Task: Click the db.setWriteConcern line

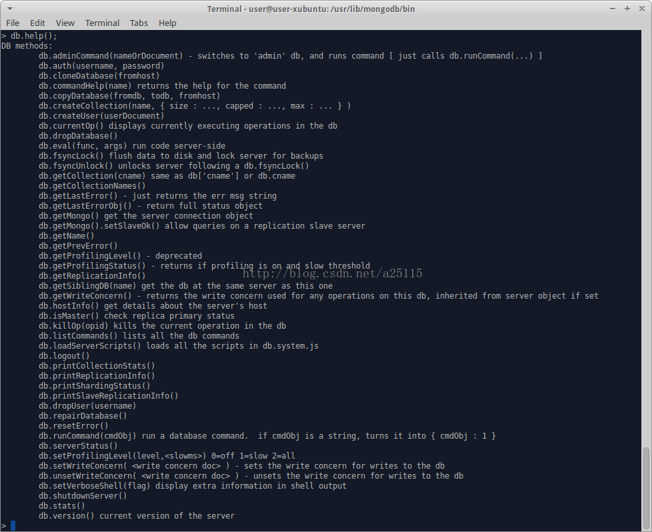Action: pyautogui.click(x=241, y=466)
